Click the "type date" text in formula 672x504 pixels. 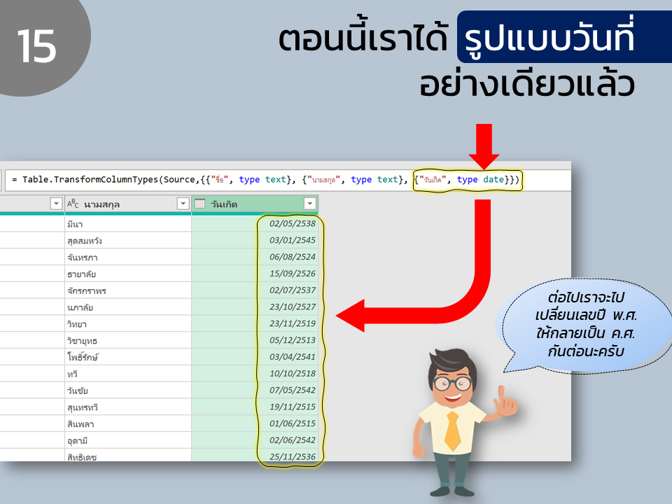(x=480, y=180)
